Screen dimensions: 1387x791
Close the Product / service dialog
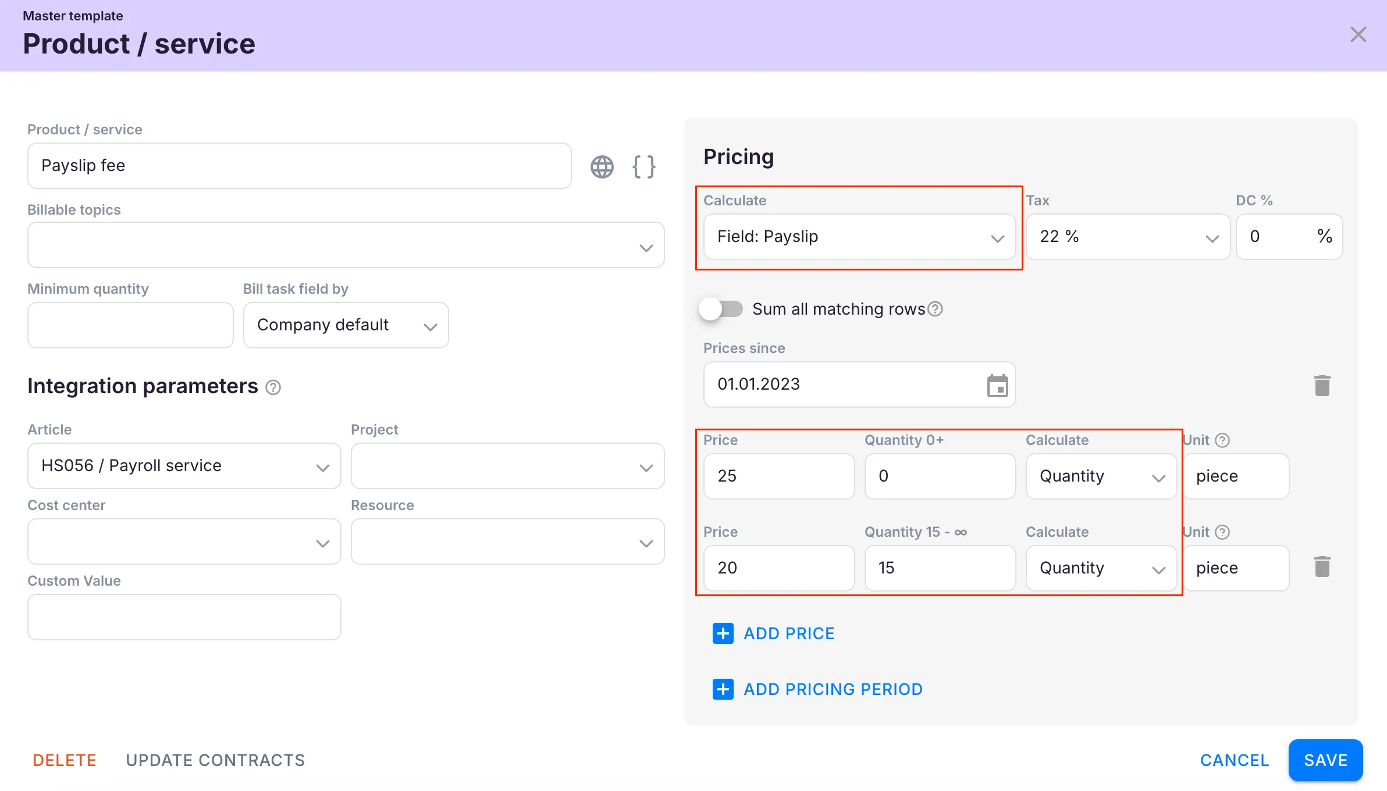[1358, 34]
